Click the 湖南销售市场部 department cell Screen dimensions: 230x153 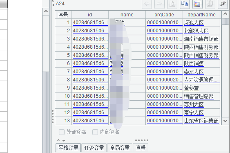[x=201, y=39]
